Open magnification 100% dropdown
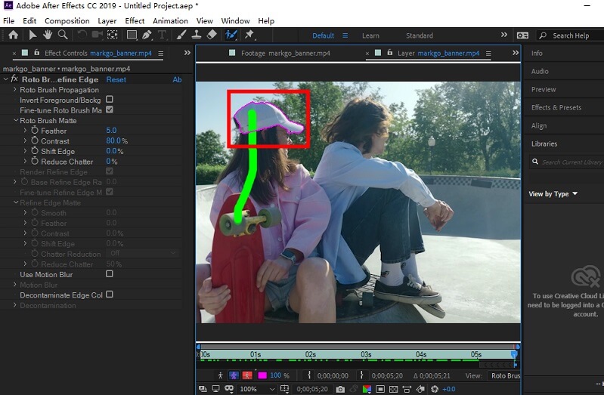604x395 pixels. [x=257, y=389]
